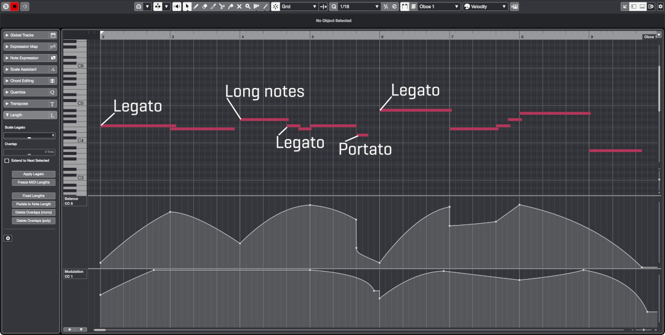Expand the Note Expression section
The height and width of the screenshot is (335, 665).
(30, 58)
